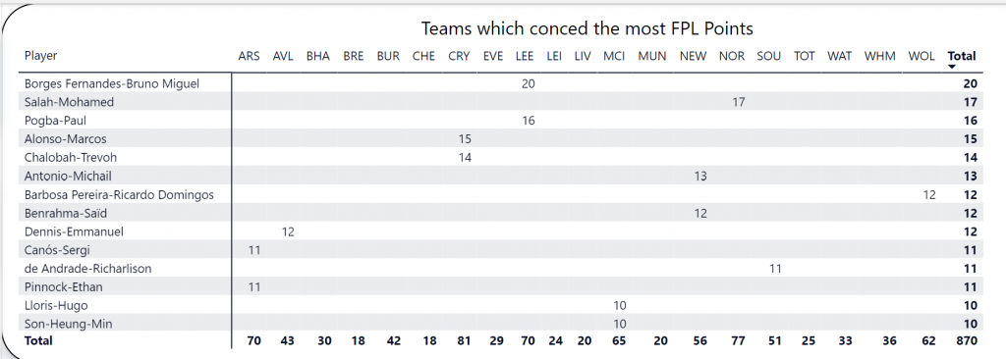This screenshot has height=359, width=1006.
Task: Click the CRY column header
Action: coord(460,56)
